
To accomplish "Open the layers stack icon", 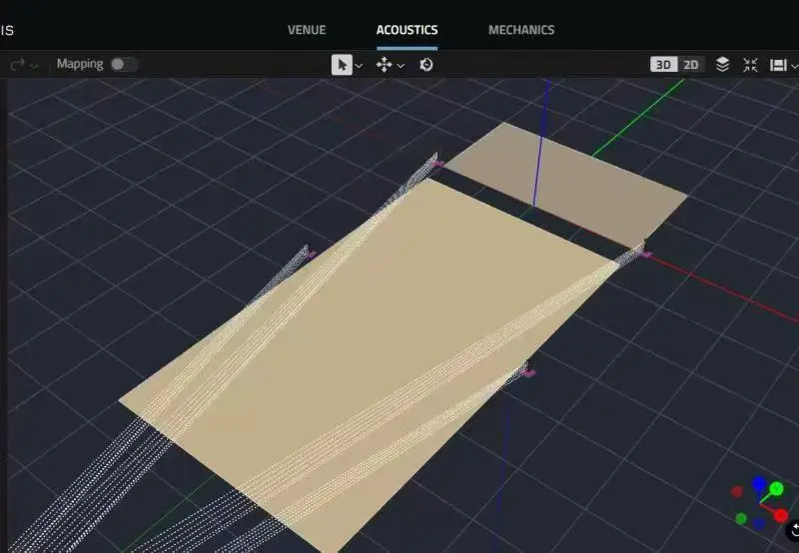I will [723, 65].
